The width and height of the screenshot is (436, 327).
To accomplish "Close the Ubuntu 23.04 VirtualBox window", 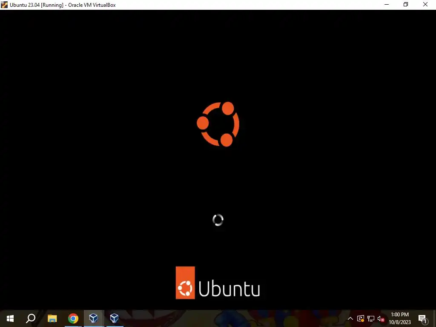I will click(425, 5).
